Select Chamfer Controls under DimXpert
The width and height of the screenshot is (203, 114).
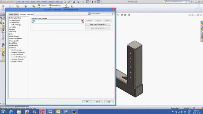click(x=17, y=59)
